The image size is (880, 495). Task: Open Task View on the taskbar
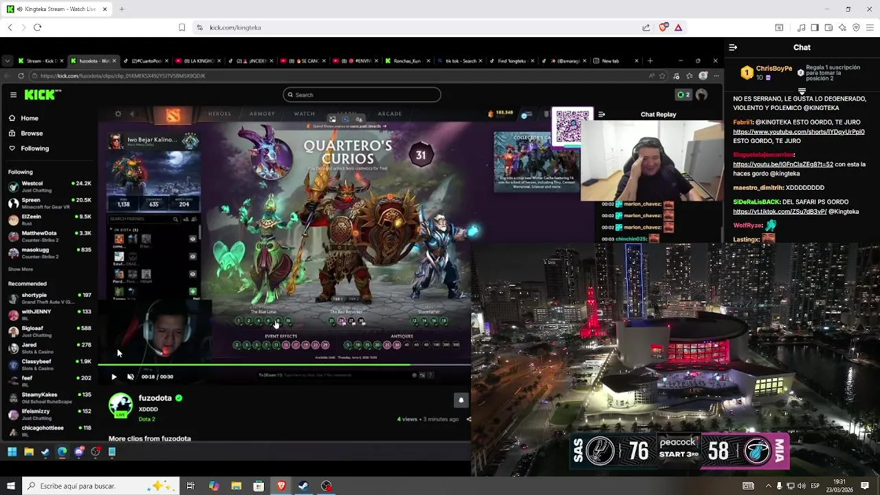(190, 486)
